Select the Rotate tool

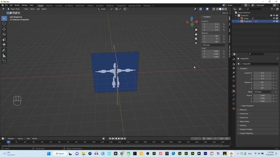point(4,34)
